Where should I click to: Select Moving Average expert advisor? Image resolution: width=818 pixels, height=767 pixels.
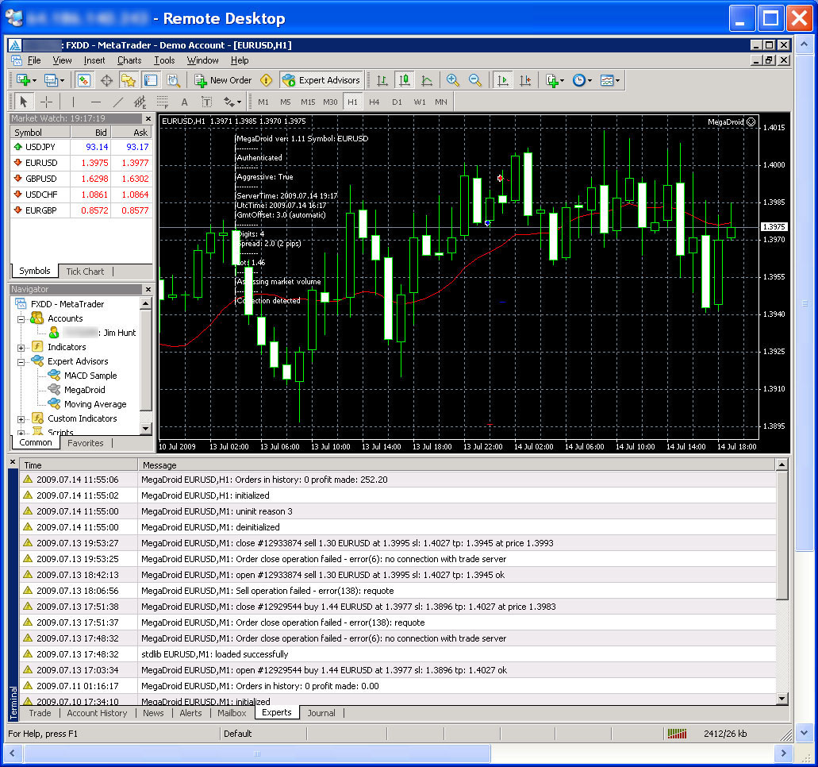95,405
